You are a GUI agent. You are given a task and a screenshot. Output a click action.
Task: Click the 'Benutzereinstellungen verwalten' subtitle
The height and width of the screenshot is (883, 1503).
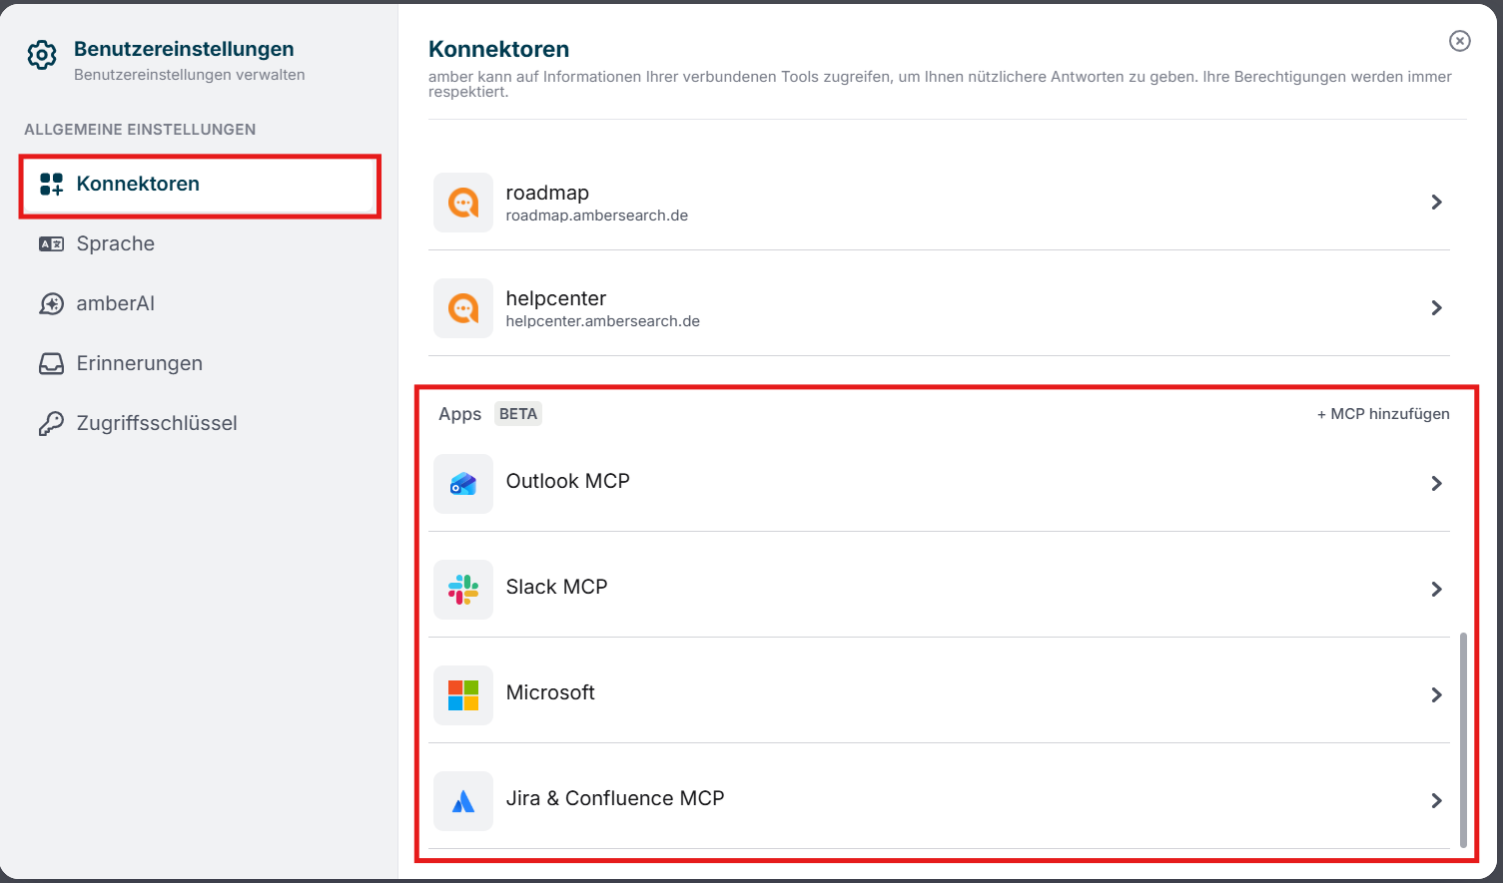[190, 75]
